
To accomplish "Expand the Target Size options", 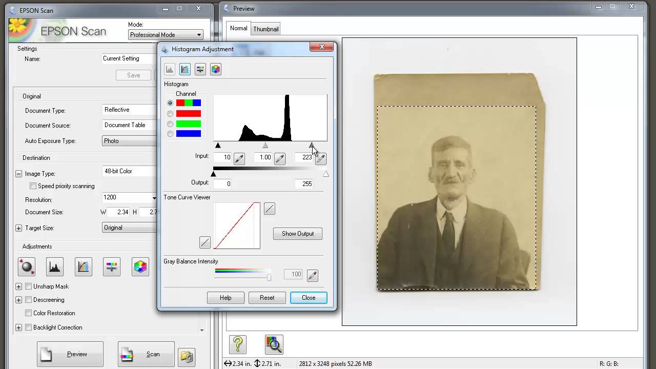I will [x=18, y=228].
